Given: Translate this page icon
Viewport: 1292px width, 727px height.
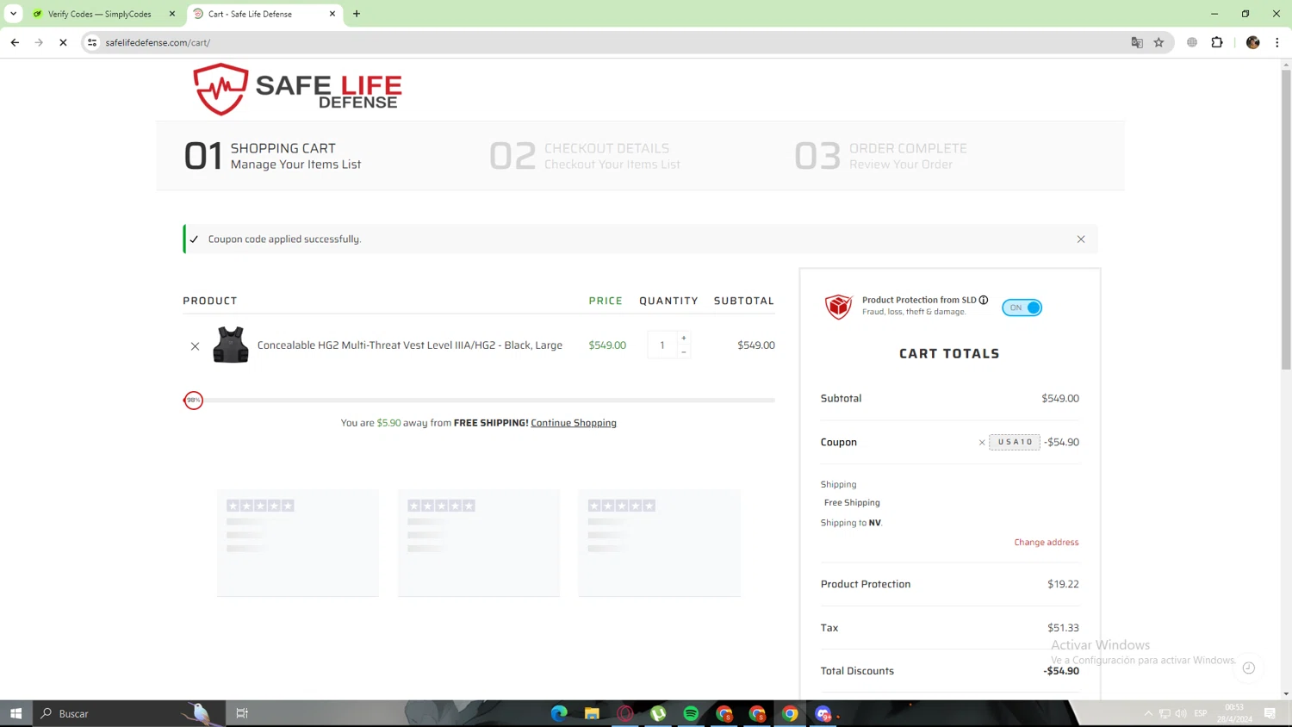Looking at the screenshot, I should (x=1137, y=42).
